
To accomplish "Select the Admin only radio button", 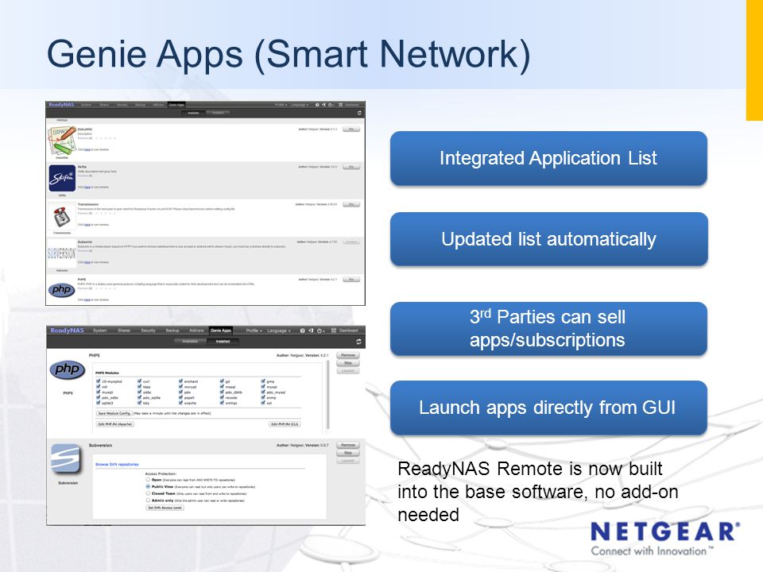I will (x=148, y=500).
